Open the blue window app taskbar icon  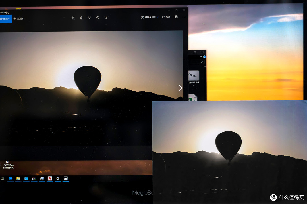[26, 178]
